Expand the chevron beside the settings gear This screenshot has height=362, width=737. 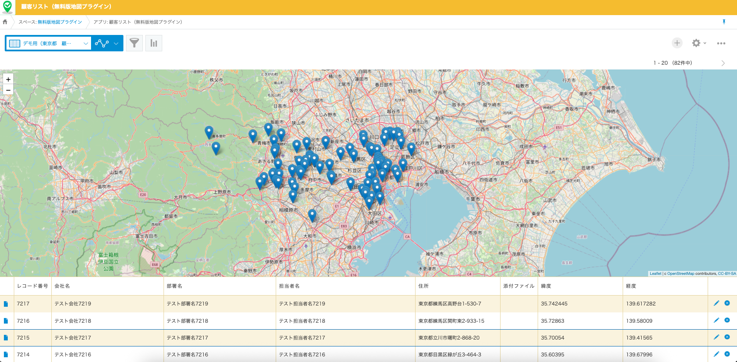coord(705,43)
